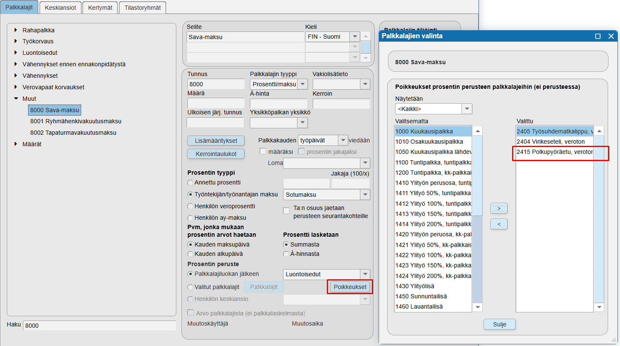The width and height of the screenshot is (620, 346).
Task: Move selected item to Valittu list
Action: 499,208
